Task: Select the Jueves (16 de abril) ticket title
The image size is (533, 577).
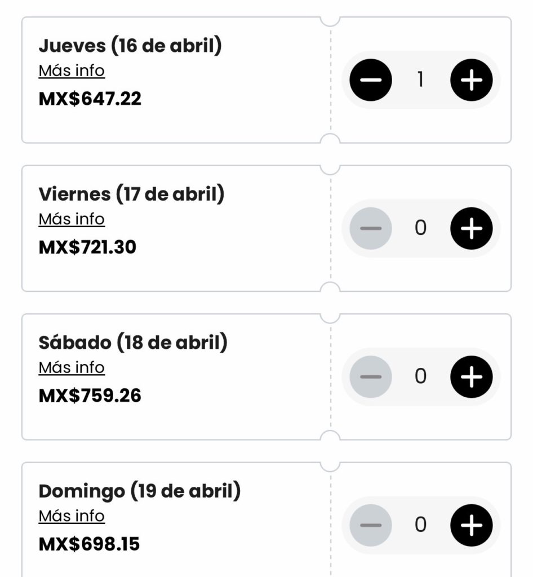Action: click(130, 46)
